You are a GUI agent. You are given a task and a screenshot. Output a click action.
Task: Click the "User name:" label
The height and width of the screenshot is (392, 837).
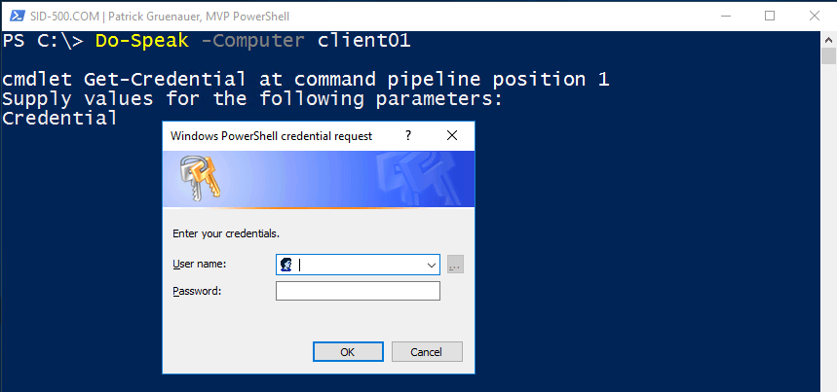tap(200, 265)
